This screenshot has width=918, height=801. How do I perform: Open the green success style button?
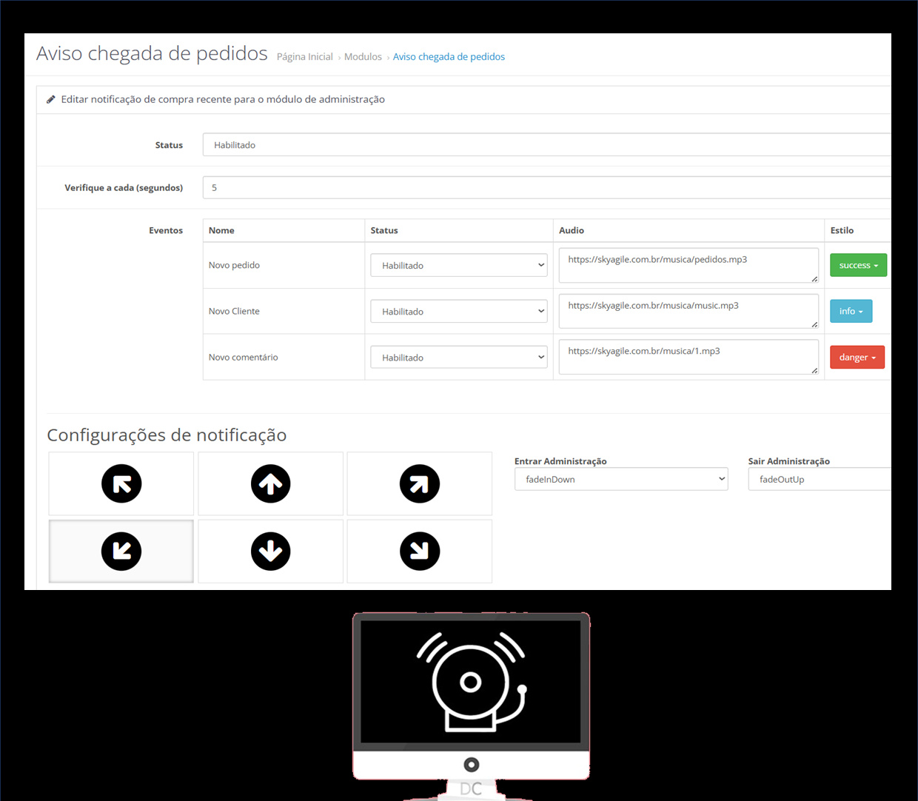858,265
